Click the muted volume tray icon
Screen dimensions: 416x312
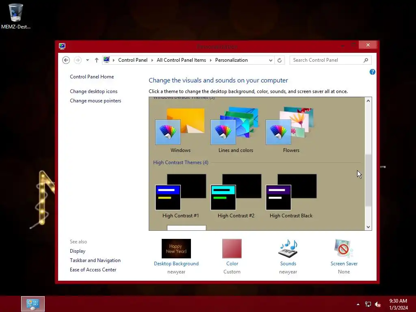click(x=378, y=304)
